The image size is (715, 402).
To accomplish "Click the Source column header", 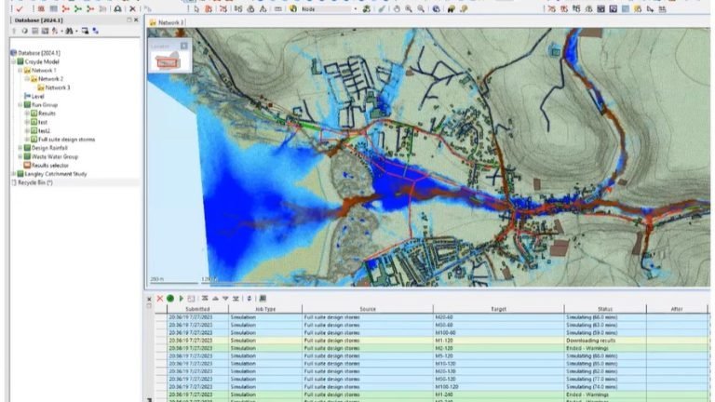I will click(x=368, y=309).
